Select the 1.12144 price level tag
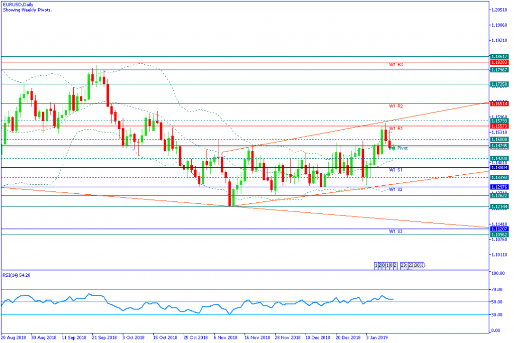514x343 pixels. click(500, 206)
